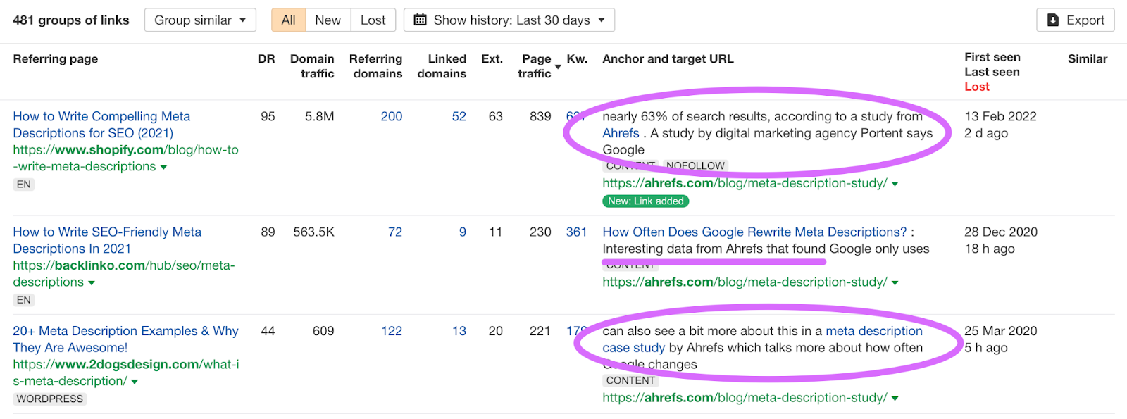Click the DR value 44 for 2dogsdesign

tap(268, 331)
